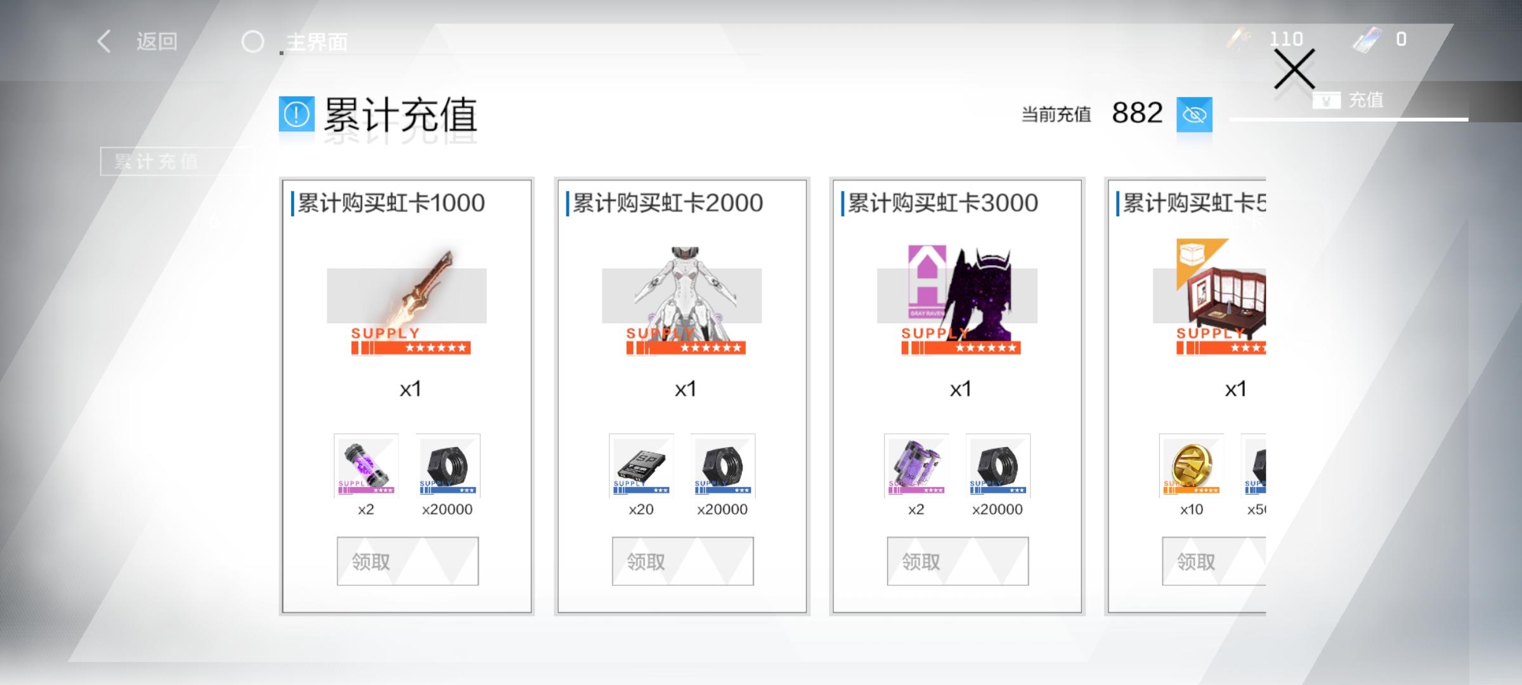
Task: Select the 累计充值 sidebar tab
Action: click(176, 162)
